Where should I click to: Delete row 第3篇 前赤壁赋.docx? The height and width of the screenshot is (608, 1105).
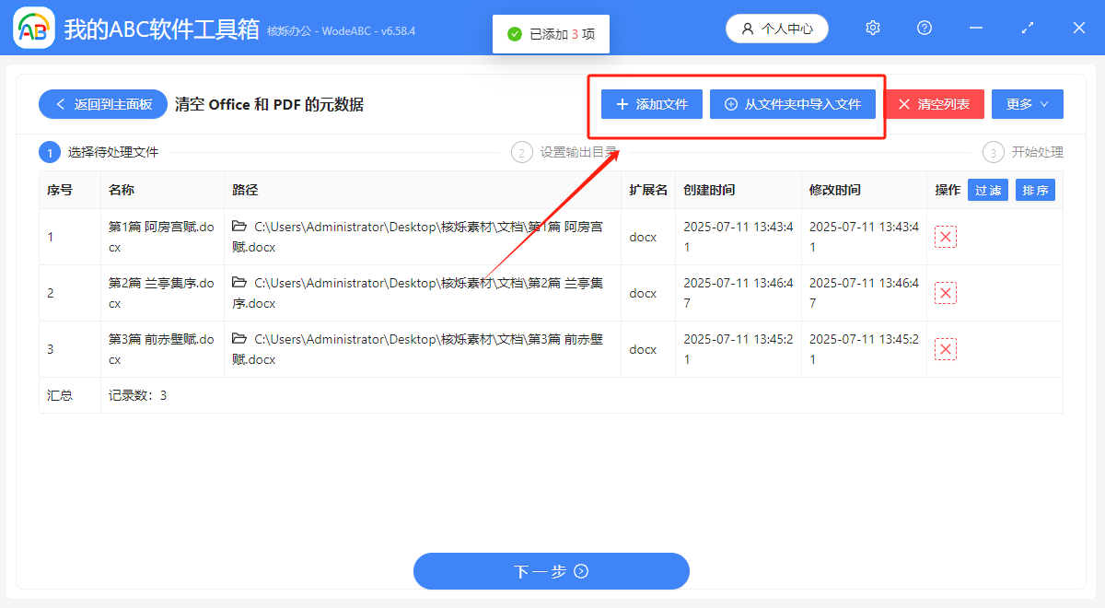pyautogui.click(x=946, y=349)
